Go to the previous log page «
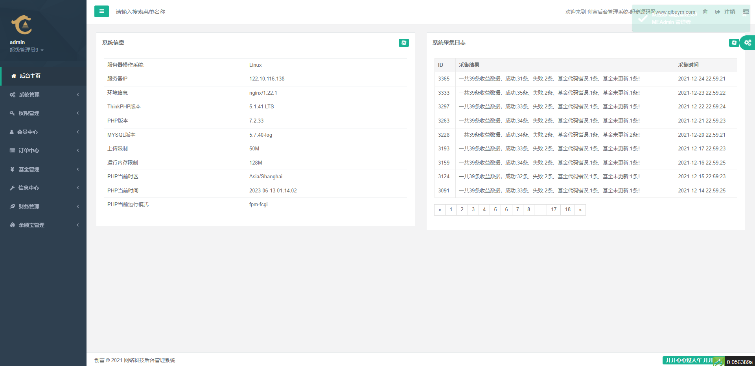Image resolution: width=755 pixels, height=366 pixels. pos(440,210)
